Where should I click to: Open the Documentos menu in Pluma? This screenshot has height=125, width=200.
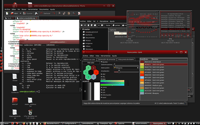point(44,9)
